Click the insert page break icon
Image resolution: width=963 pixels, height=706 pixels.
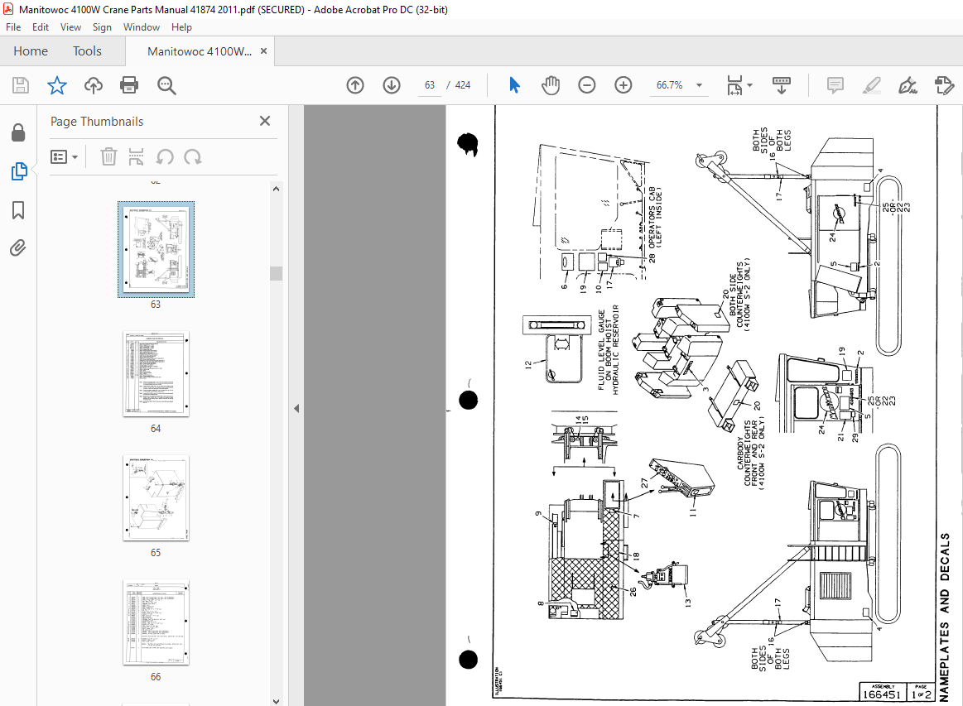(136, 157)
